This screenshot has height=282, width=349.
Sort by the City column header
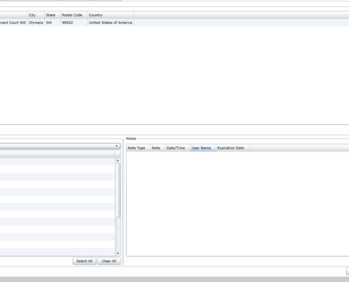tap(36, 15)
